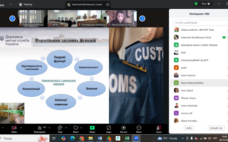Click the green Share screen icon
Viewport: 228px width, 142px height.
click(92, 128)
